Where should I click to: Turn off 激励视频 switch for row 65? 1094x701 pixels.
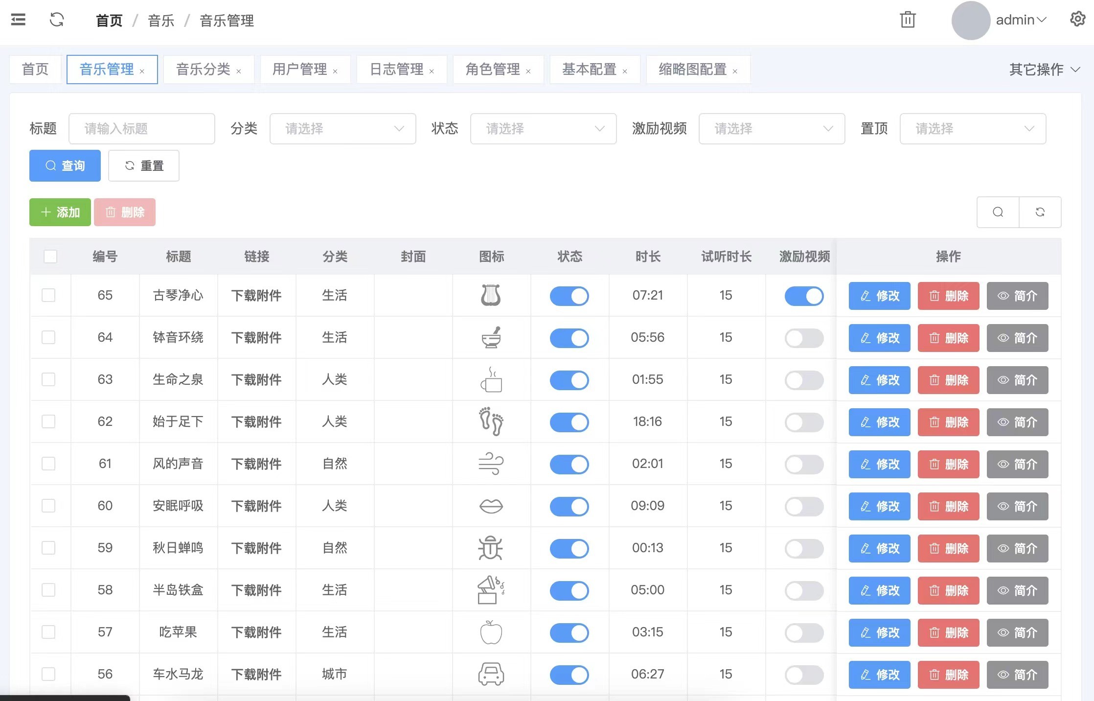click(804, 296)
